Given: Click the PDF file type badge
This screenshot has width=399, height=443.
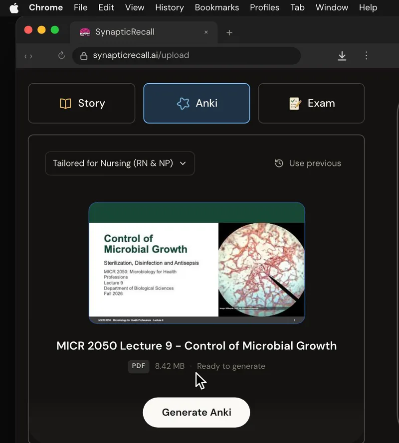Looking at the screenshot, I should point(139,366).
